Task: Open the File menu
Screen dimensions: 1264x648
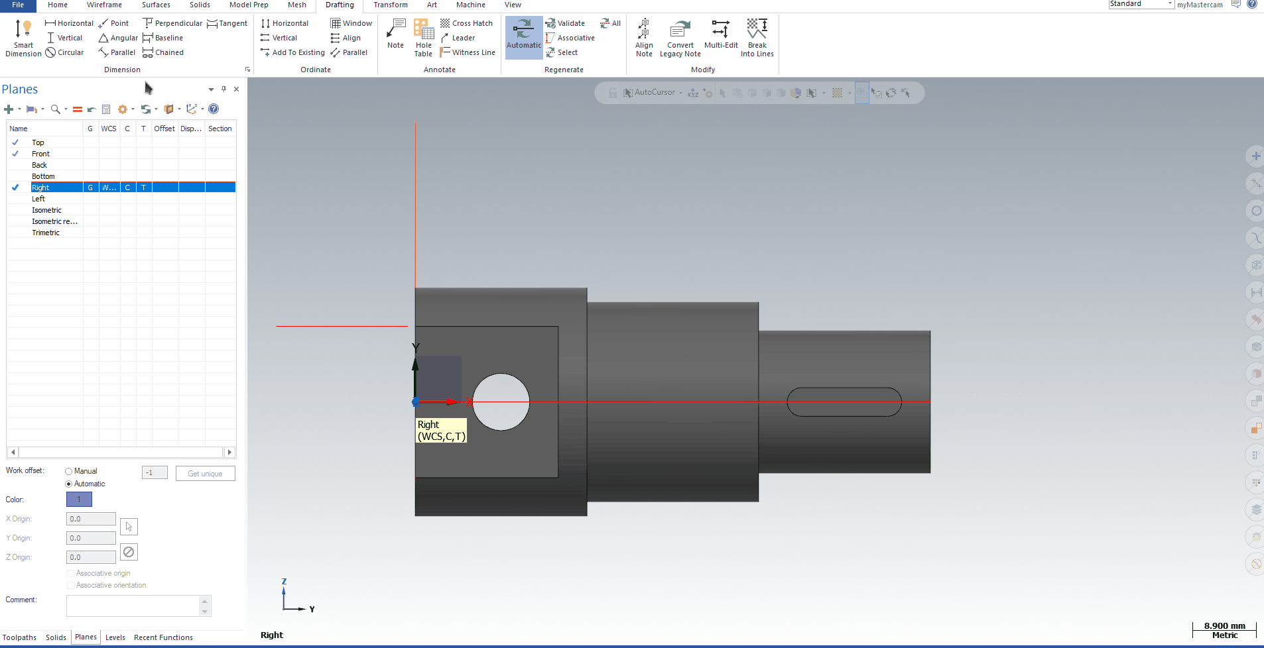Action: click(x=18, y=5)
